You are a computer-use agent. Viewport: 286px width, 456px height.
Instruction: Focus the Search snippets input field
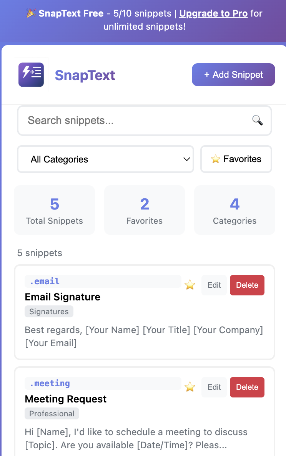[x=144, y=121]
